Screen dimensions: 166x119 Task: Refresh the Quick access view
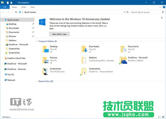(x=128, y=12)
